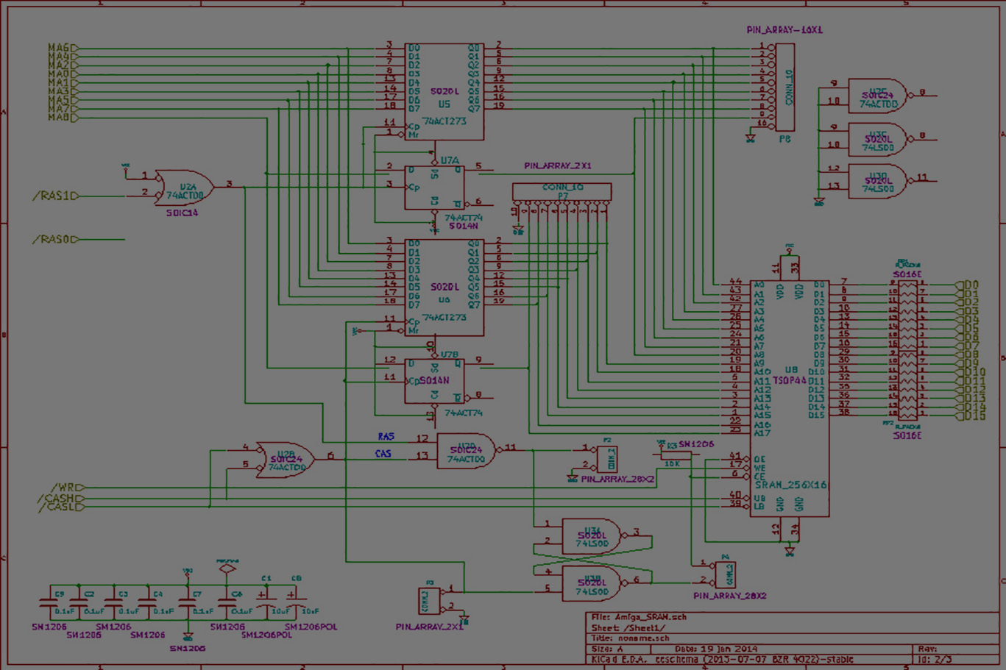Select the P7 CONN_10 horizontal connector
Viewport: 1006px width, 670px height.
pos(562,192)
